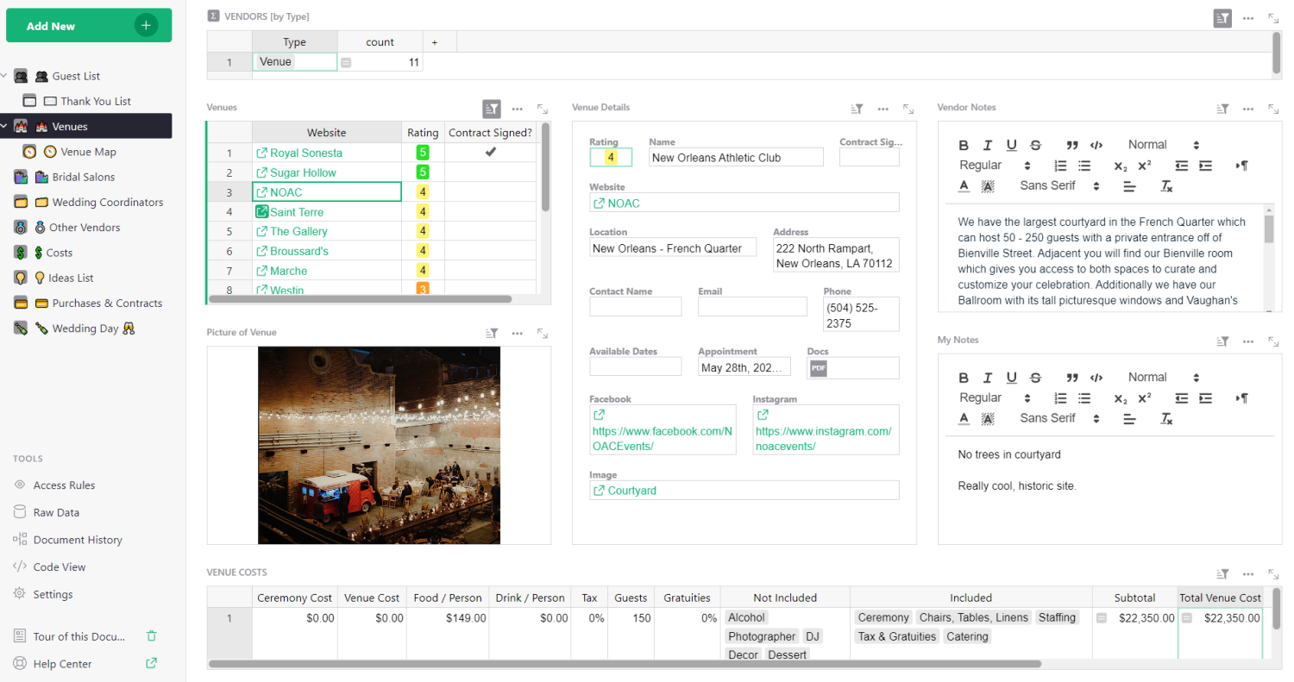Add a column in VENDORS table
Viewport: 1294px width, 682px height.
[x=435, y=41]
